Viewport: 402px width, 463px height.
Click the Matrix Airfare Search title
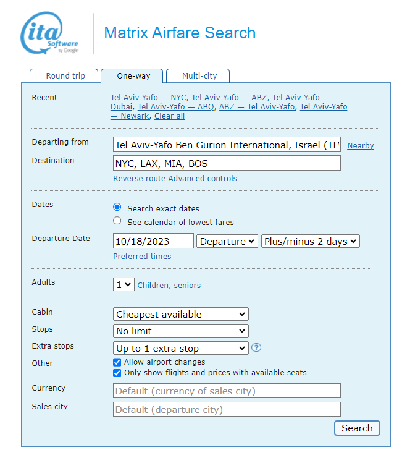[x=180, y=33]
